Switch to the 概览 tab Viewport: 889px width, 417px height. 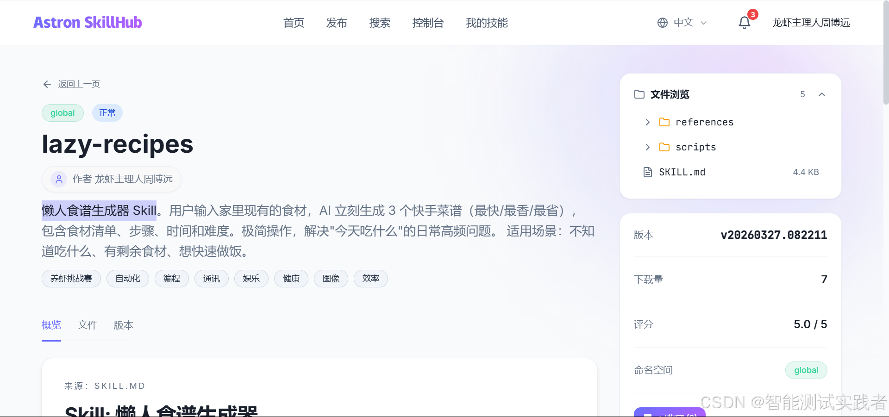[51, 325]
